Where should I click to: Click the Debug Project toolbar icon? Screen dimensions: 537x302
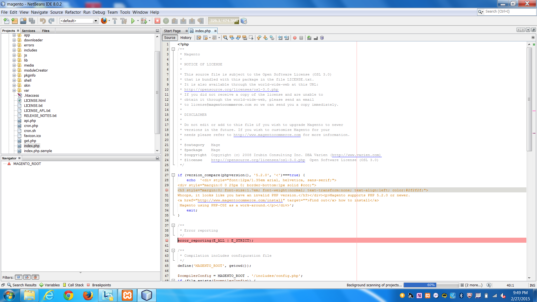click(144, 21)
